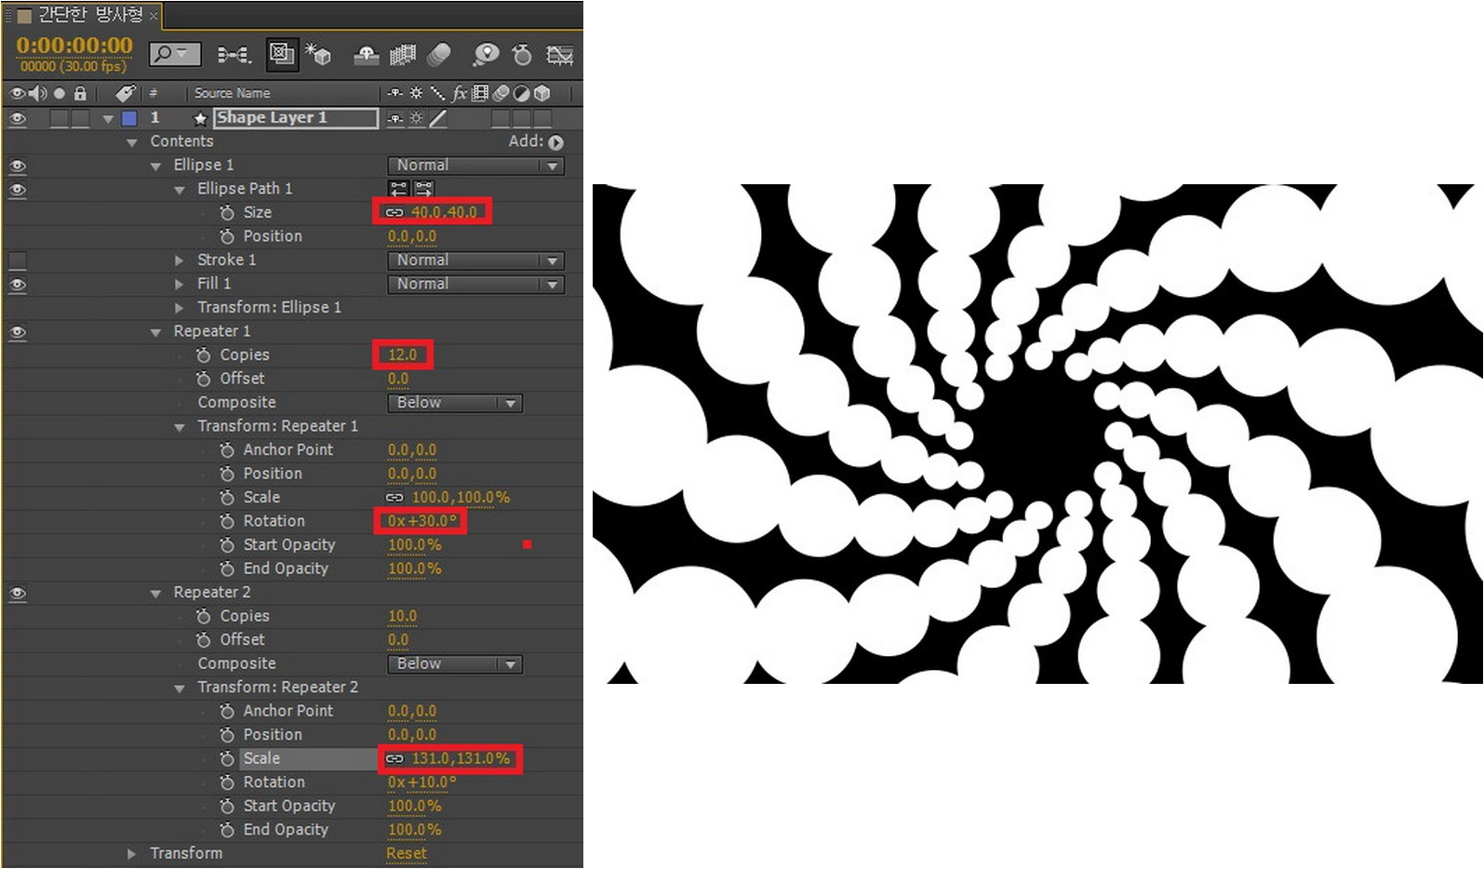Toggle Collapse Transformations switch on Shape Layer 1
This screenshot has width=1484, height=869.
(x=416, y=118)
